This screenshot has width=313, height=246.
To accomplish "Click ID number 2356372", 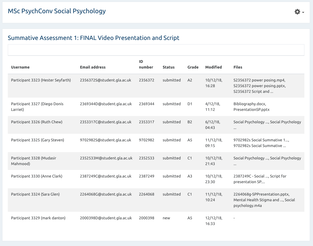I will [147, 80].
